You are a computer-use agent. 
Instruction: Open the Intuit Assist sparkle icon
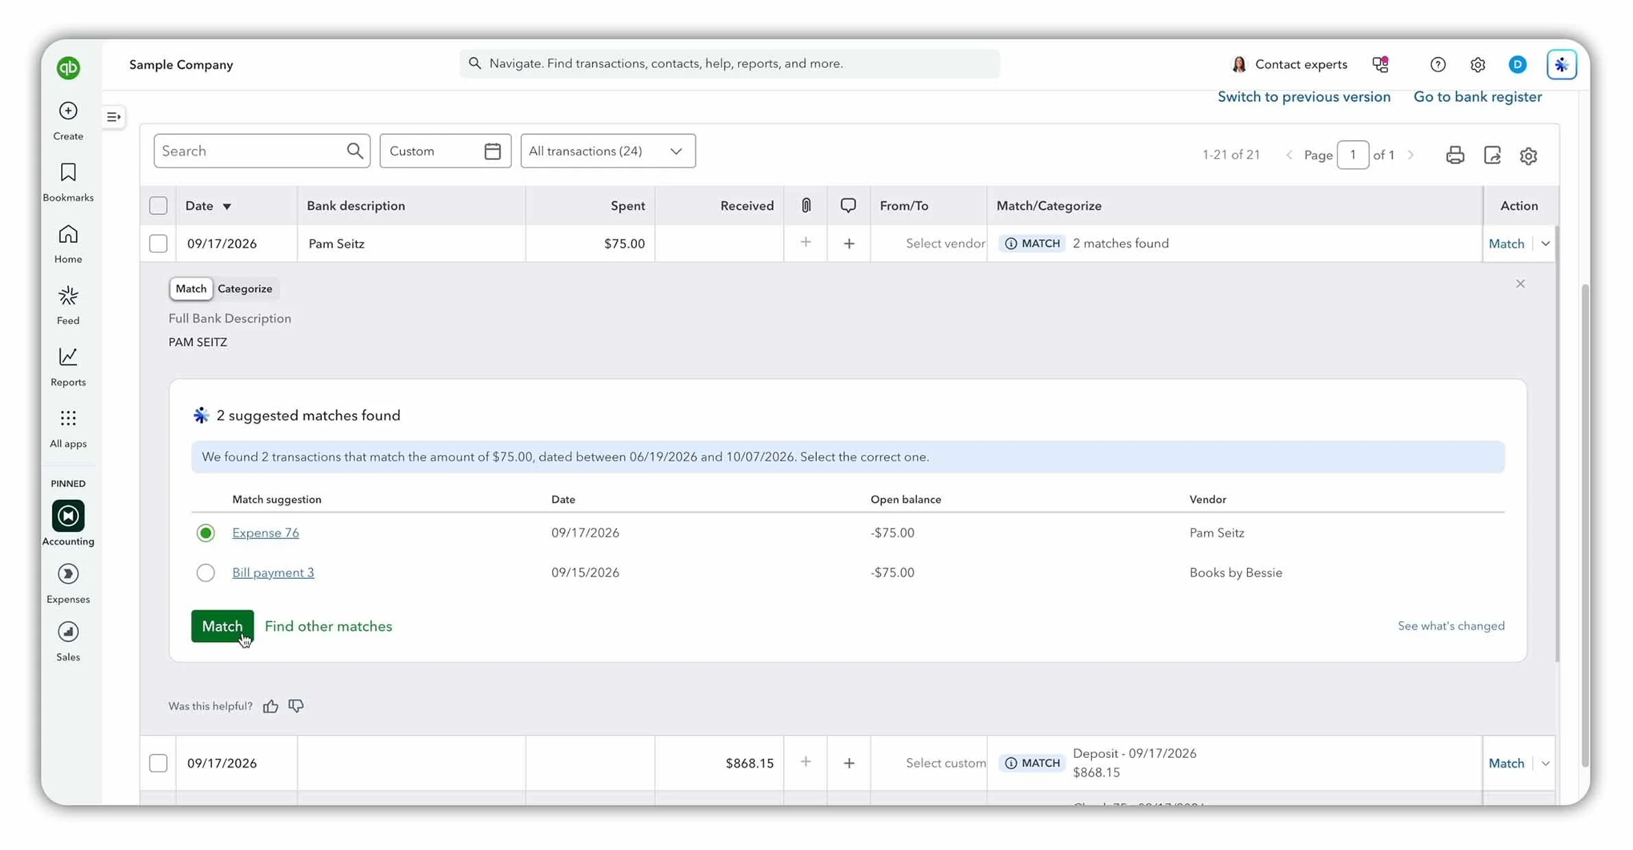(x=1562, y=65)
